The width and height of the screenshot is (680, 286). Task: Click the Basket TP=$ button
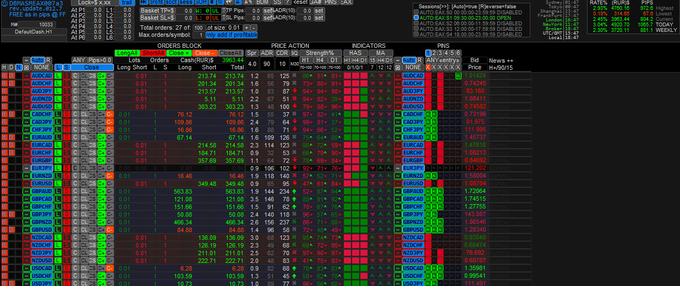[x=157, y=10]
